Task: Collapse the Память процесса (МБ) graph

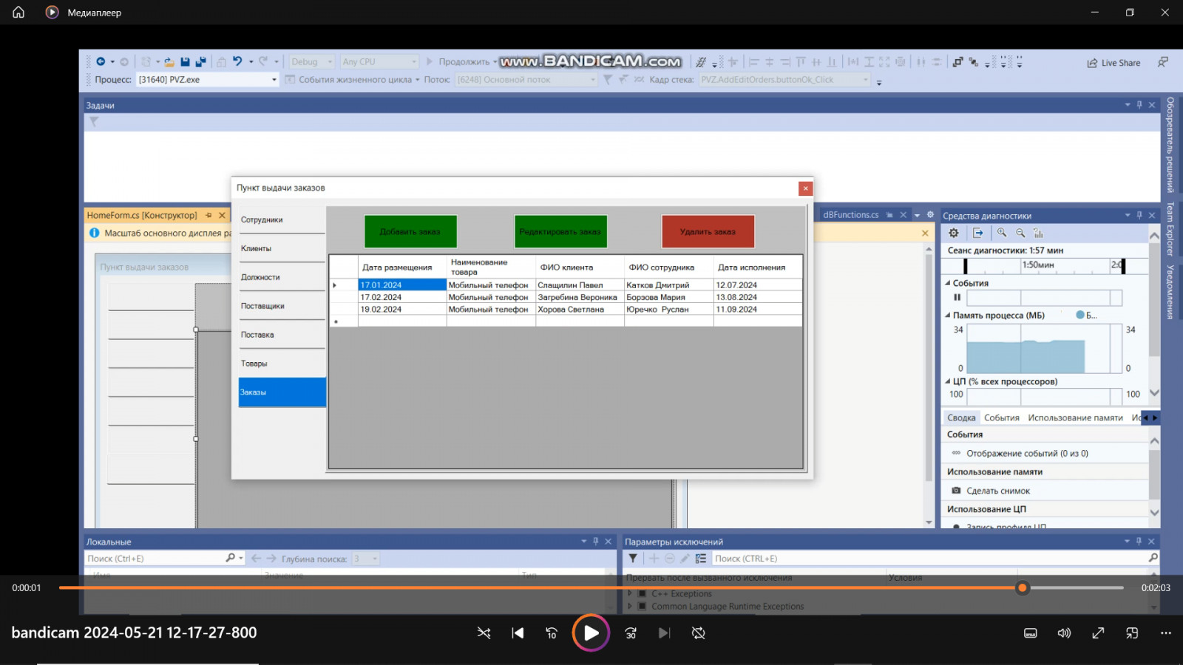Action: [x=948, y=316]
